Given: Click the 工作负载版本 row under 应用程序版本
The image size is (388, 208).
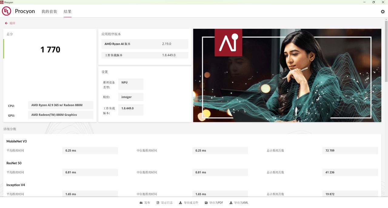Looking at the screenshot, I should [145, 55].
